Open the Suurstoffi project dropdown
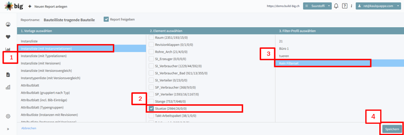This screenshot has height=135, width=404. pyautogui.click(x=317, y=6)
